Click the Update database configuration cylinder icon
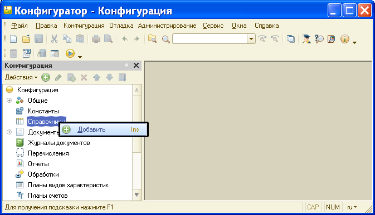375x215 pixels. [x=42, y=53]
